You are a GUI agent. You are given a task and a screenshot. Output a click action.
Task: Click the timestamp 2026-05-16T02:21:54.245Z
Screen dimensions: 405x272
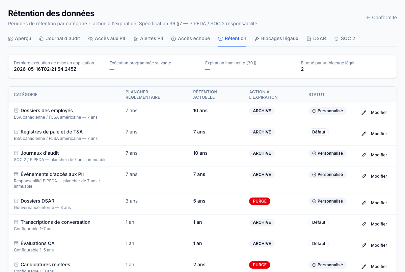(x=45, y=69)
